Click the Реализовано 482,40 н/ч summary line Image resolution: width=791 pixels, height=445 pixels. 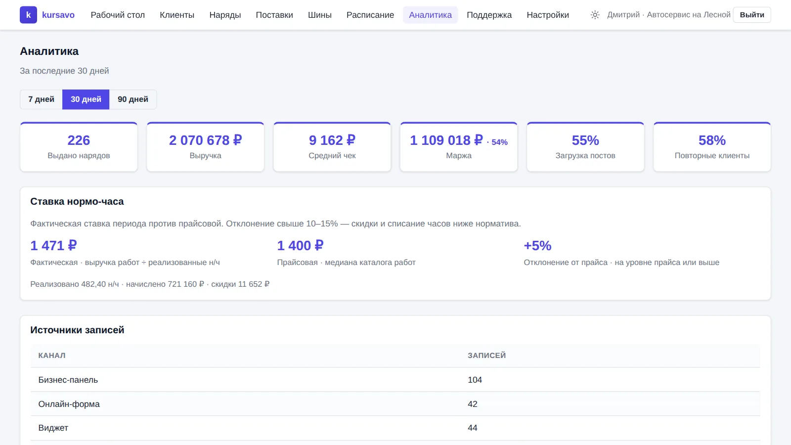click(150, 284)
